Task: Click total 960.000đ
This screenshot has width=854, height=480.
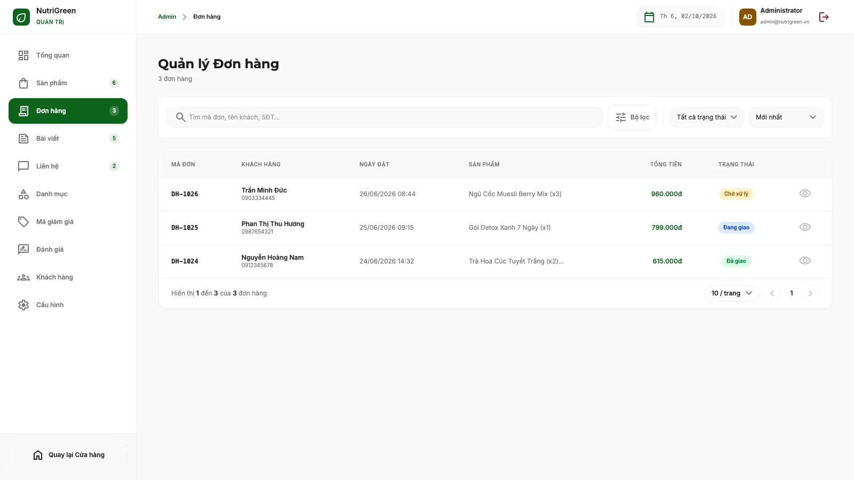Action: tap(667, 194)
